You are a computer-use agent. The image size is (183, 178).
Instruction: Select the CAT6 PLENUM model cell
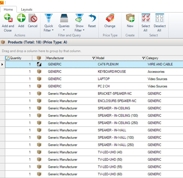pos(120,64)
